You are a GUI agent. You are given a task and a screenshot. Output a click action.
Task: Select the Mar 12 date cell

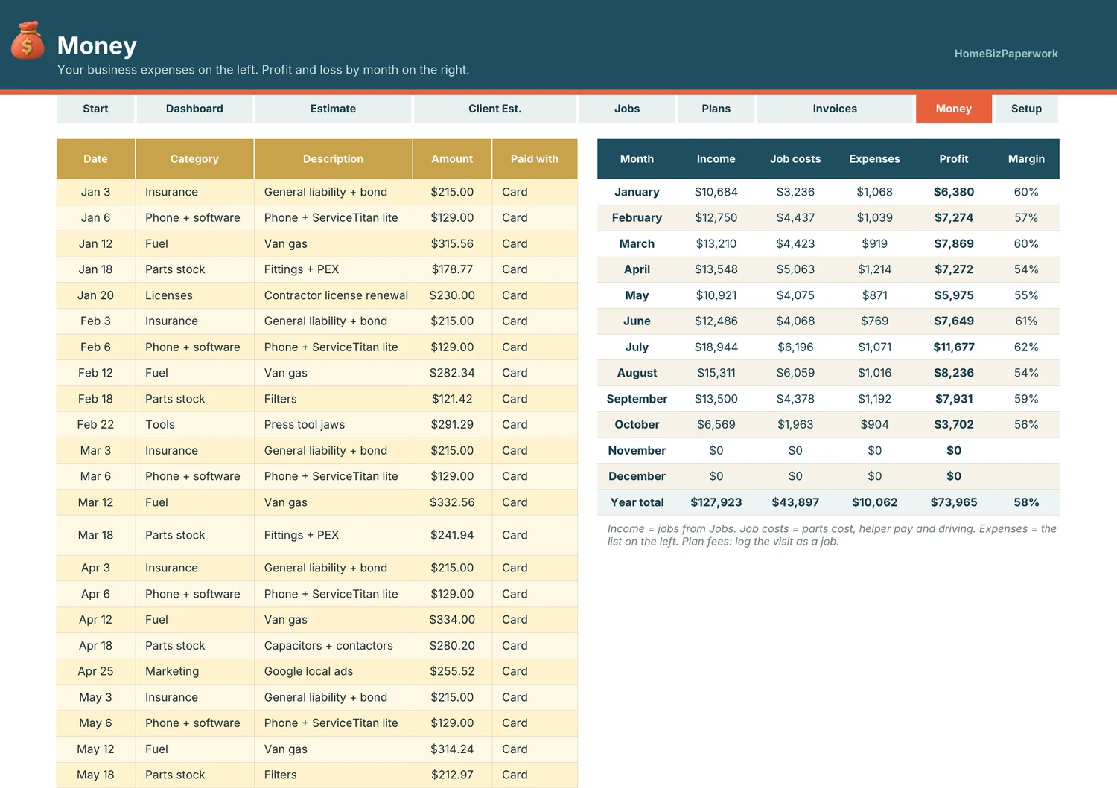pyautogui.click(x=95, y=502)
